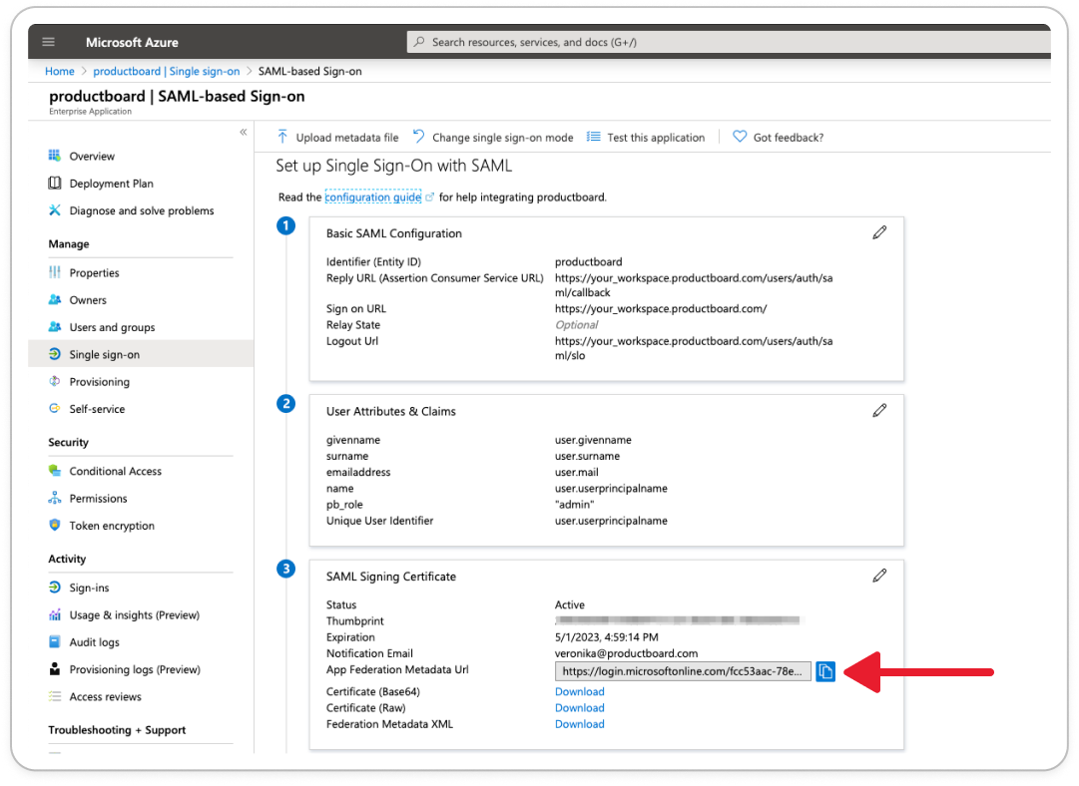Edit User Attributes & Claims pencil icon

(878, 410)
